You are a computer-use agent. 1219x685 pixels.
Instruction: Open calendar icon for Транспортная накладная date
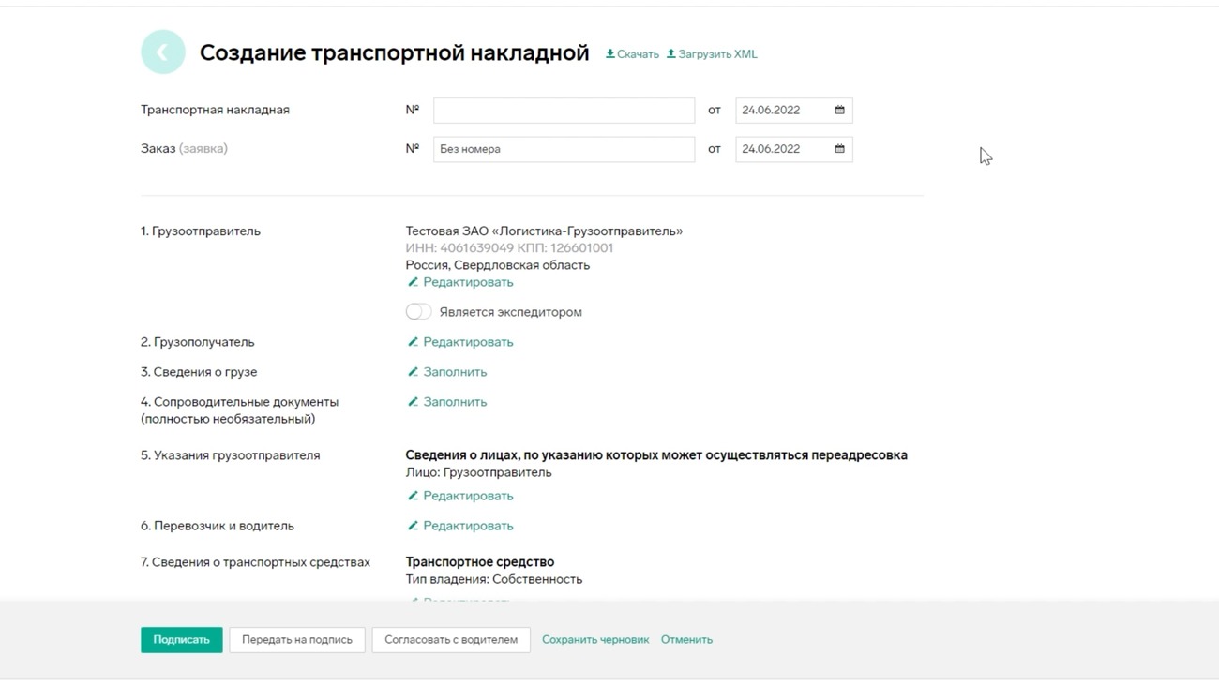(x=839, y=111)
